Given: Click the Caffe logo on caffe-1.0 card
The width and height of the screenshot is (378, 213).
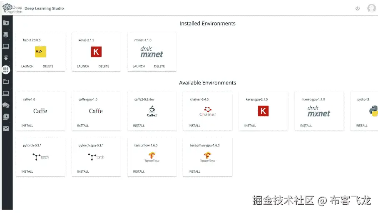Looking at the screenshot, I should tap(40, 111).
